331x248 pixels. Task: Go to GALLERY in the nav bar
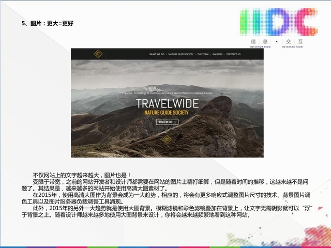[217, 54]
